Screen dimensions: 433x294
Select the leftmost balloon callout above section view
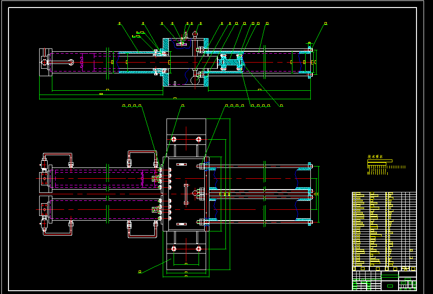[120, 24]
